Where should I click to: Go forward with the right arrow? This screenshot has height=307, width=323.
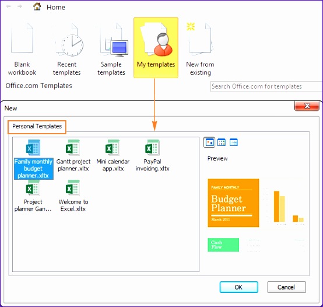(x=20, y=6)
